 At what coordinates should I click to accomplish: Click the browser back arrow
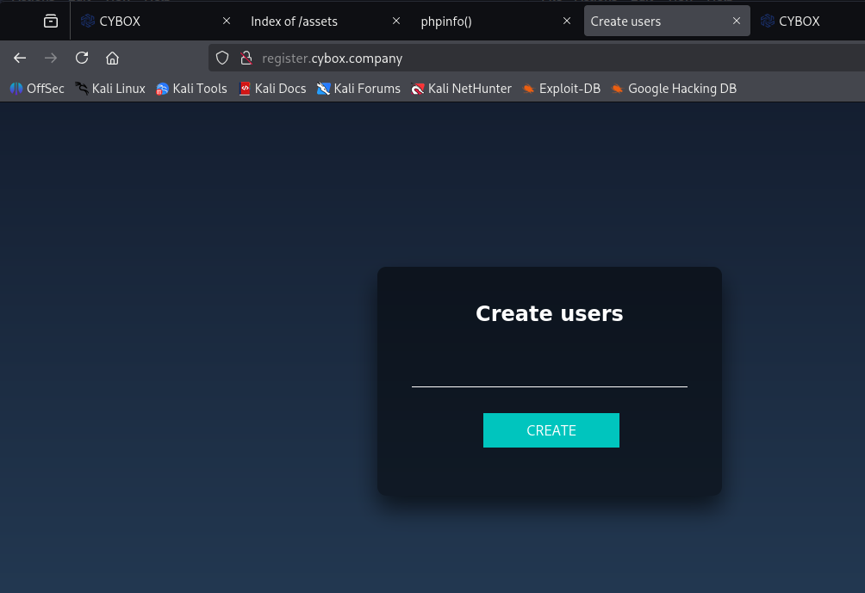click(x=20, y=58)
